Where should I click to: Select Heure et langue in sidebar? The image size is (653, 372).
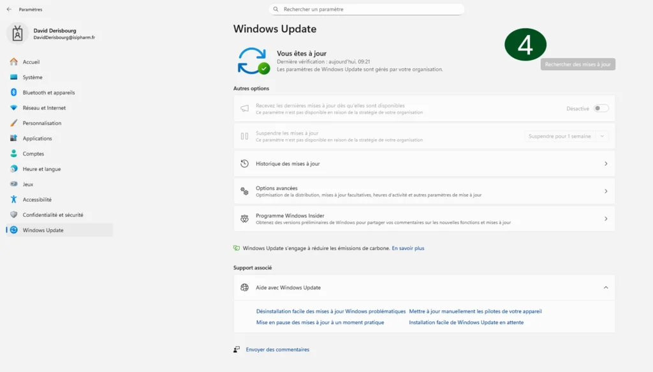click(x=41, y=169)
